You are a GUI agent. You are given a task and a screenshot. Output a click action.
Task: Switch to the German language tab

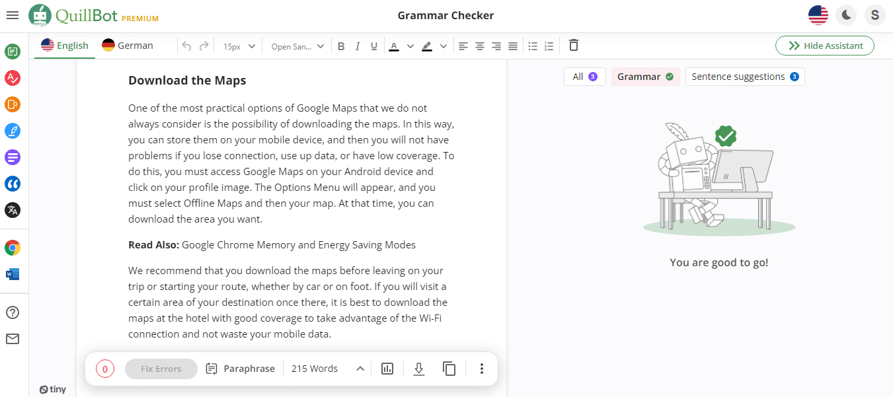pos(127,45)
